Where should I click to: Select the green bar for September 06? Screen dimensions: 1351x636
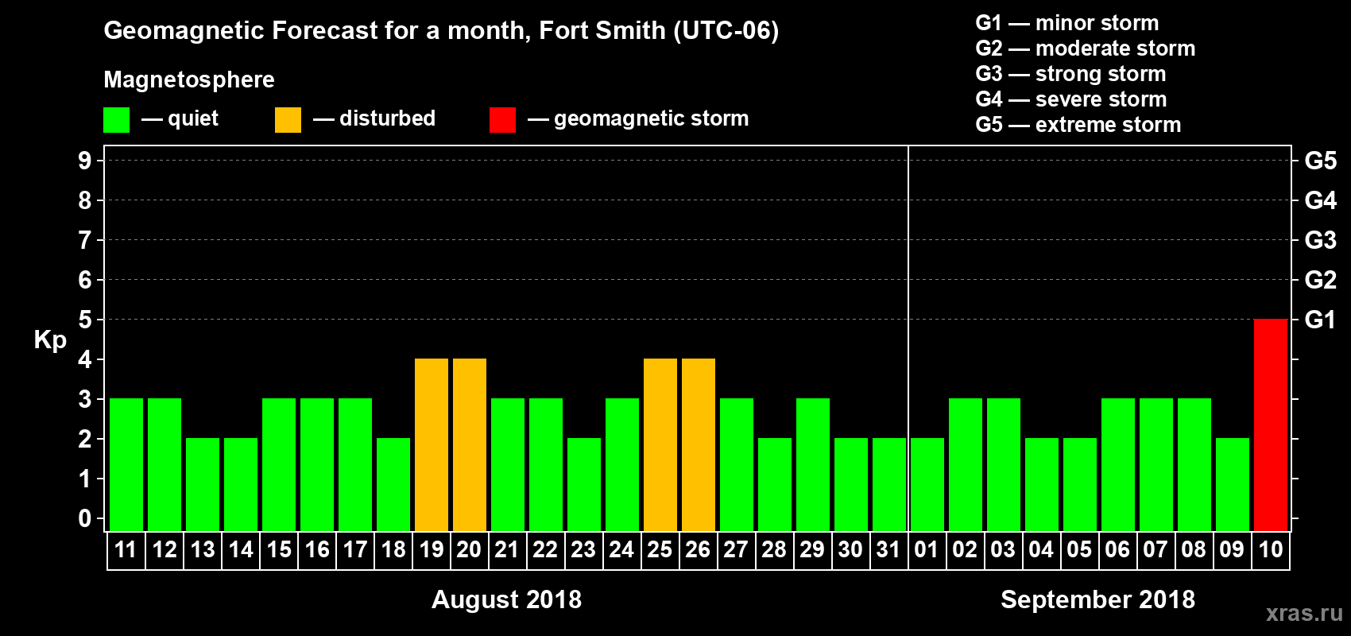1117,464
